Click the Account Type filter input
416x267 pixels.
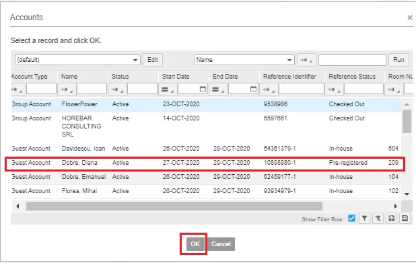coord(41,89)
